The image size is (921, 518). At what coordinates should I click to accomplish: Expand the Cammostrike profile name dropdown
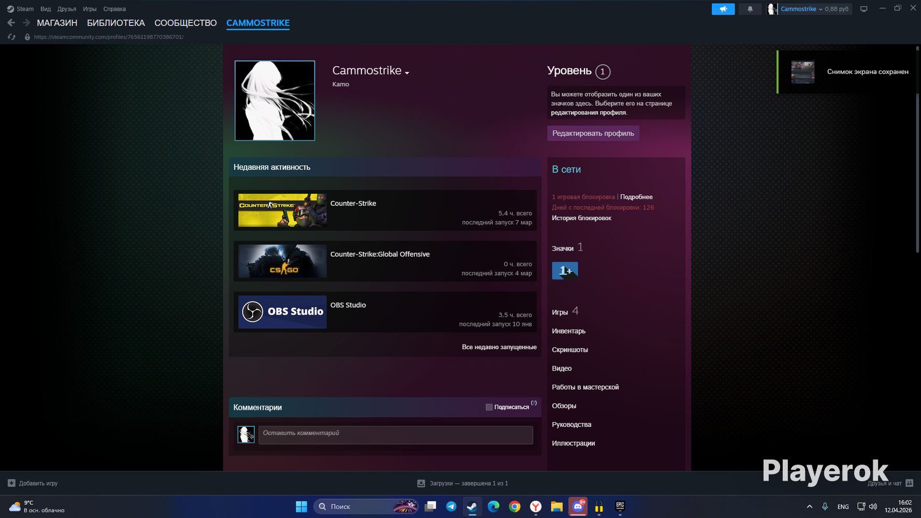point(407,73)
